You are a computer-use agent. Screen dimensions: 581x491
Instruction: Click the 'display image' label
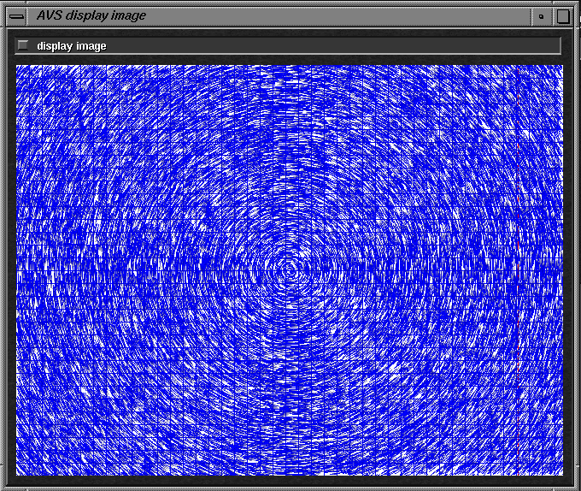[x=72, y=46]
